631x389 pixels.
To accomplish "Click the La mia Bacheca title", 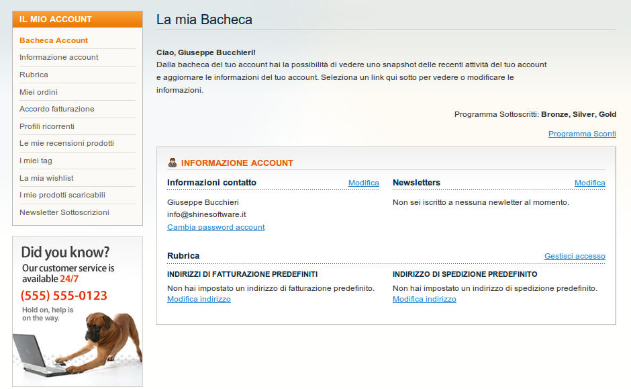I will pyautogui.click(x=205, y=19).
